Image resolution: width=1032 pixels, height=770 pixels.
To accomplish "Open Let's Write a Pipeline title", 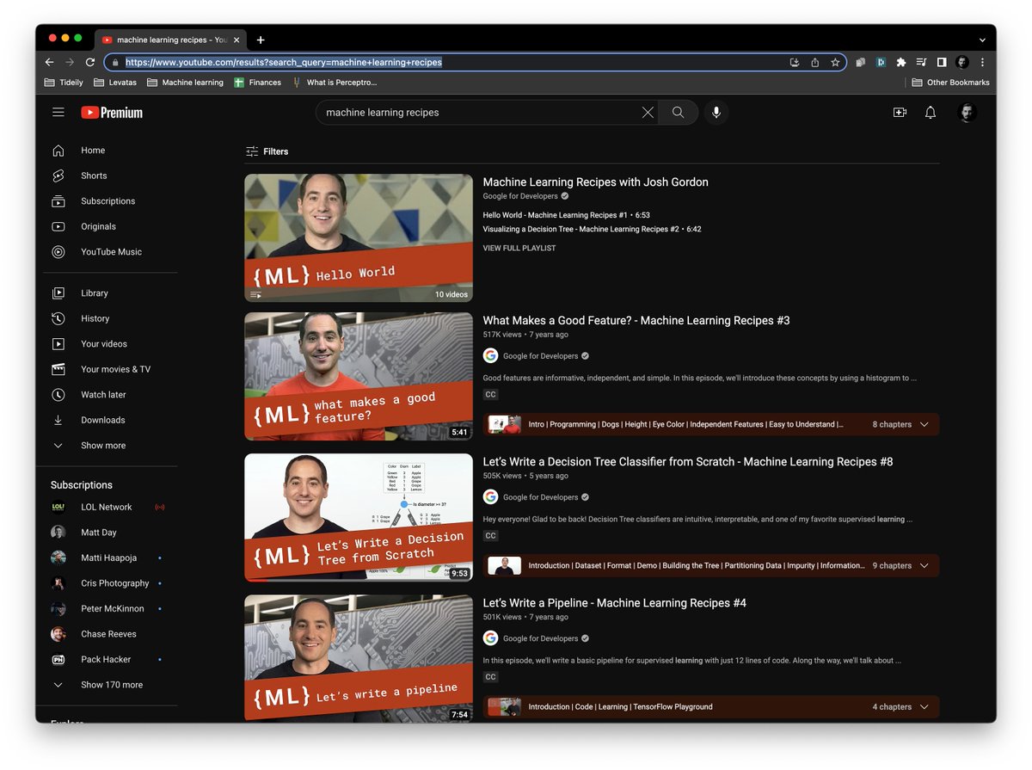I will click(x=615, y=603).
